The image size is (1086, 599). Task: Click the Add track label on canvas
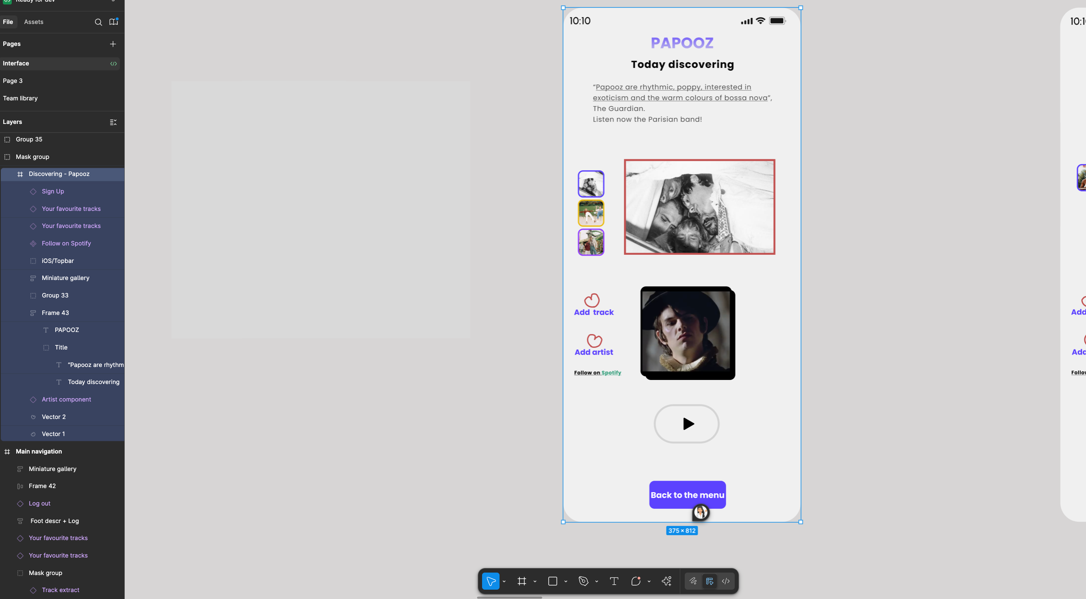pos(594,313)
